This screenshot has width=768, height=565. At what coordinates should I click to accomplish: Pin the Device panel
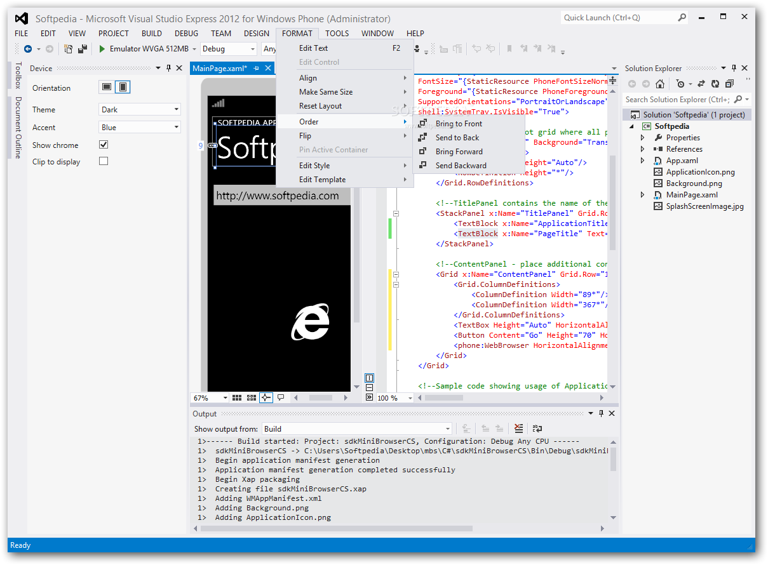(x=169, y=68)
